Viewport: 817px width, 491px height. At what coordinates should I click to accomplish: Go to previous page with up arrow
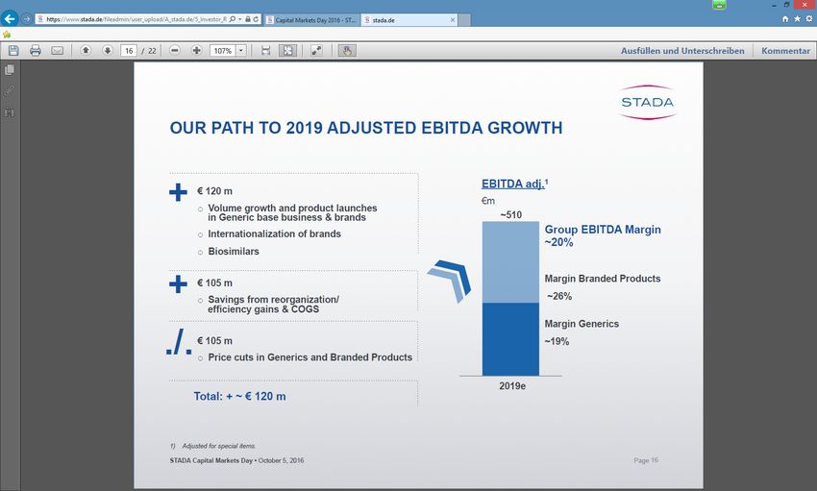point(86,51)
